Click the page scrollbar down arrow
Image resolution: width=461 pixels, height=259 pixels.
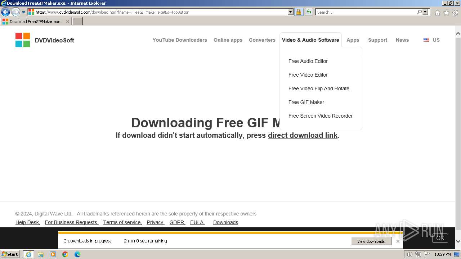pyautogui.click(x=458, y=241)
